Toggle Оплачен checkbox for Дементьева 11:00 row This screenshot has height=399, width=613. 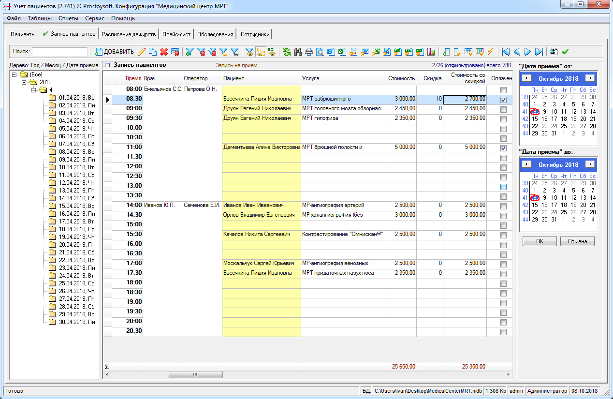click(503, 148)
